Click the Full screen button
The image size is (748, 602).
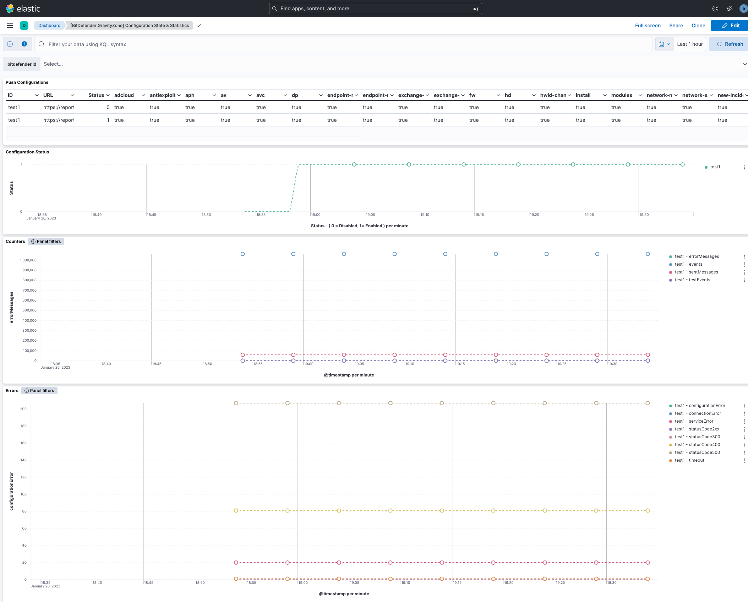[x=647, y=25]
